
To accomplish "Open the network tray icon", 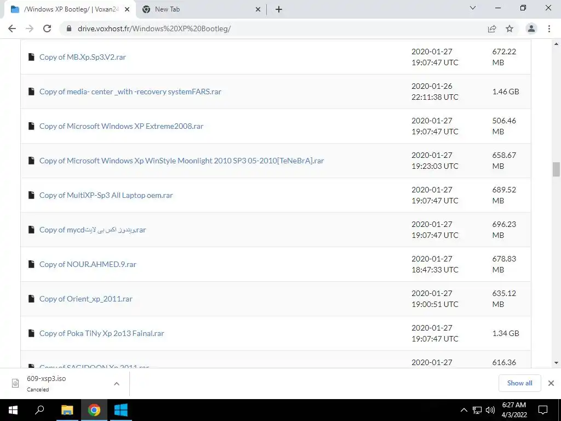I will coord(477,410).
